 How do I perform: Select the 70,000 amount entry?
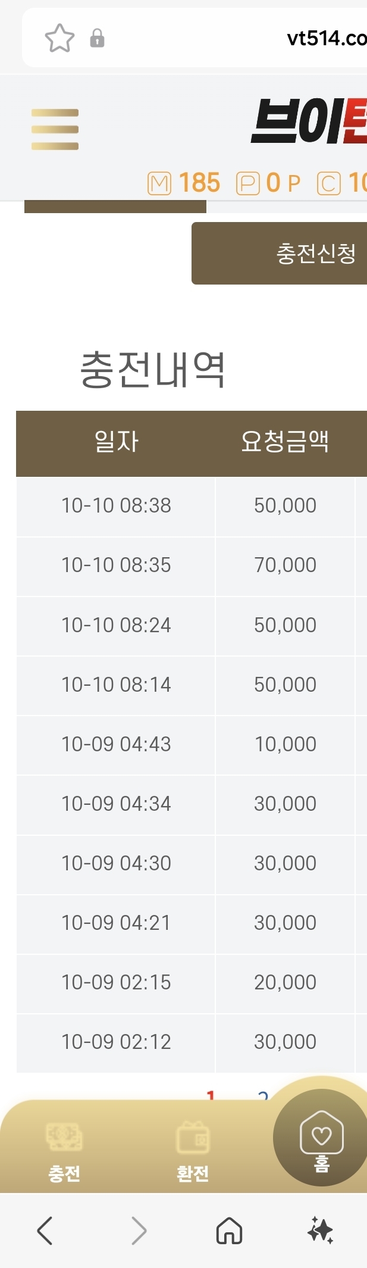pyautogui.click(x=285, y=566)
